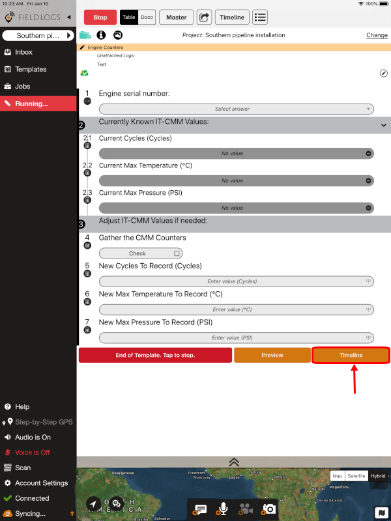Open Engine serial number Select answer dropdown
391x521 pixels.
(x=236, y=109)
